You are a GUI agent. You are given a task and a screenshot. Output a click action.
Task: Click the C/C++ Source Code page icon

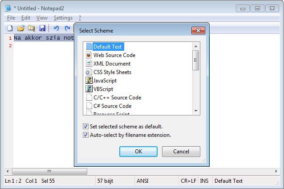click(x=89, y=98)
